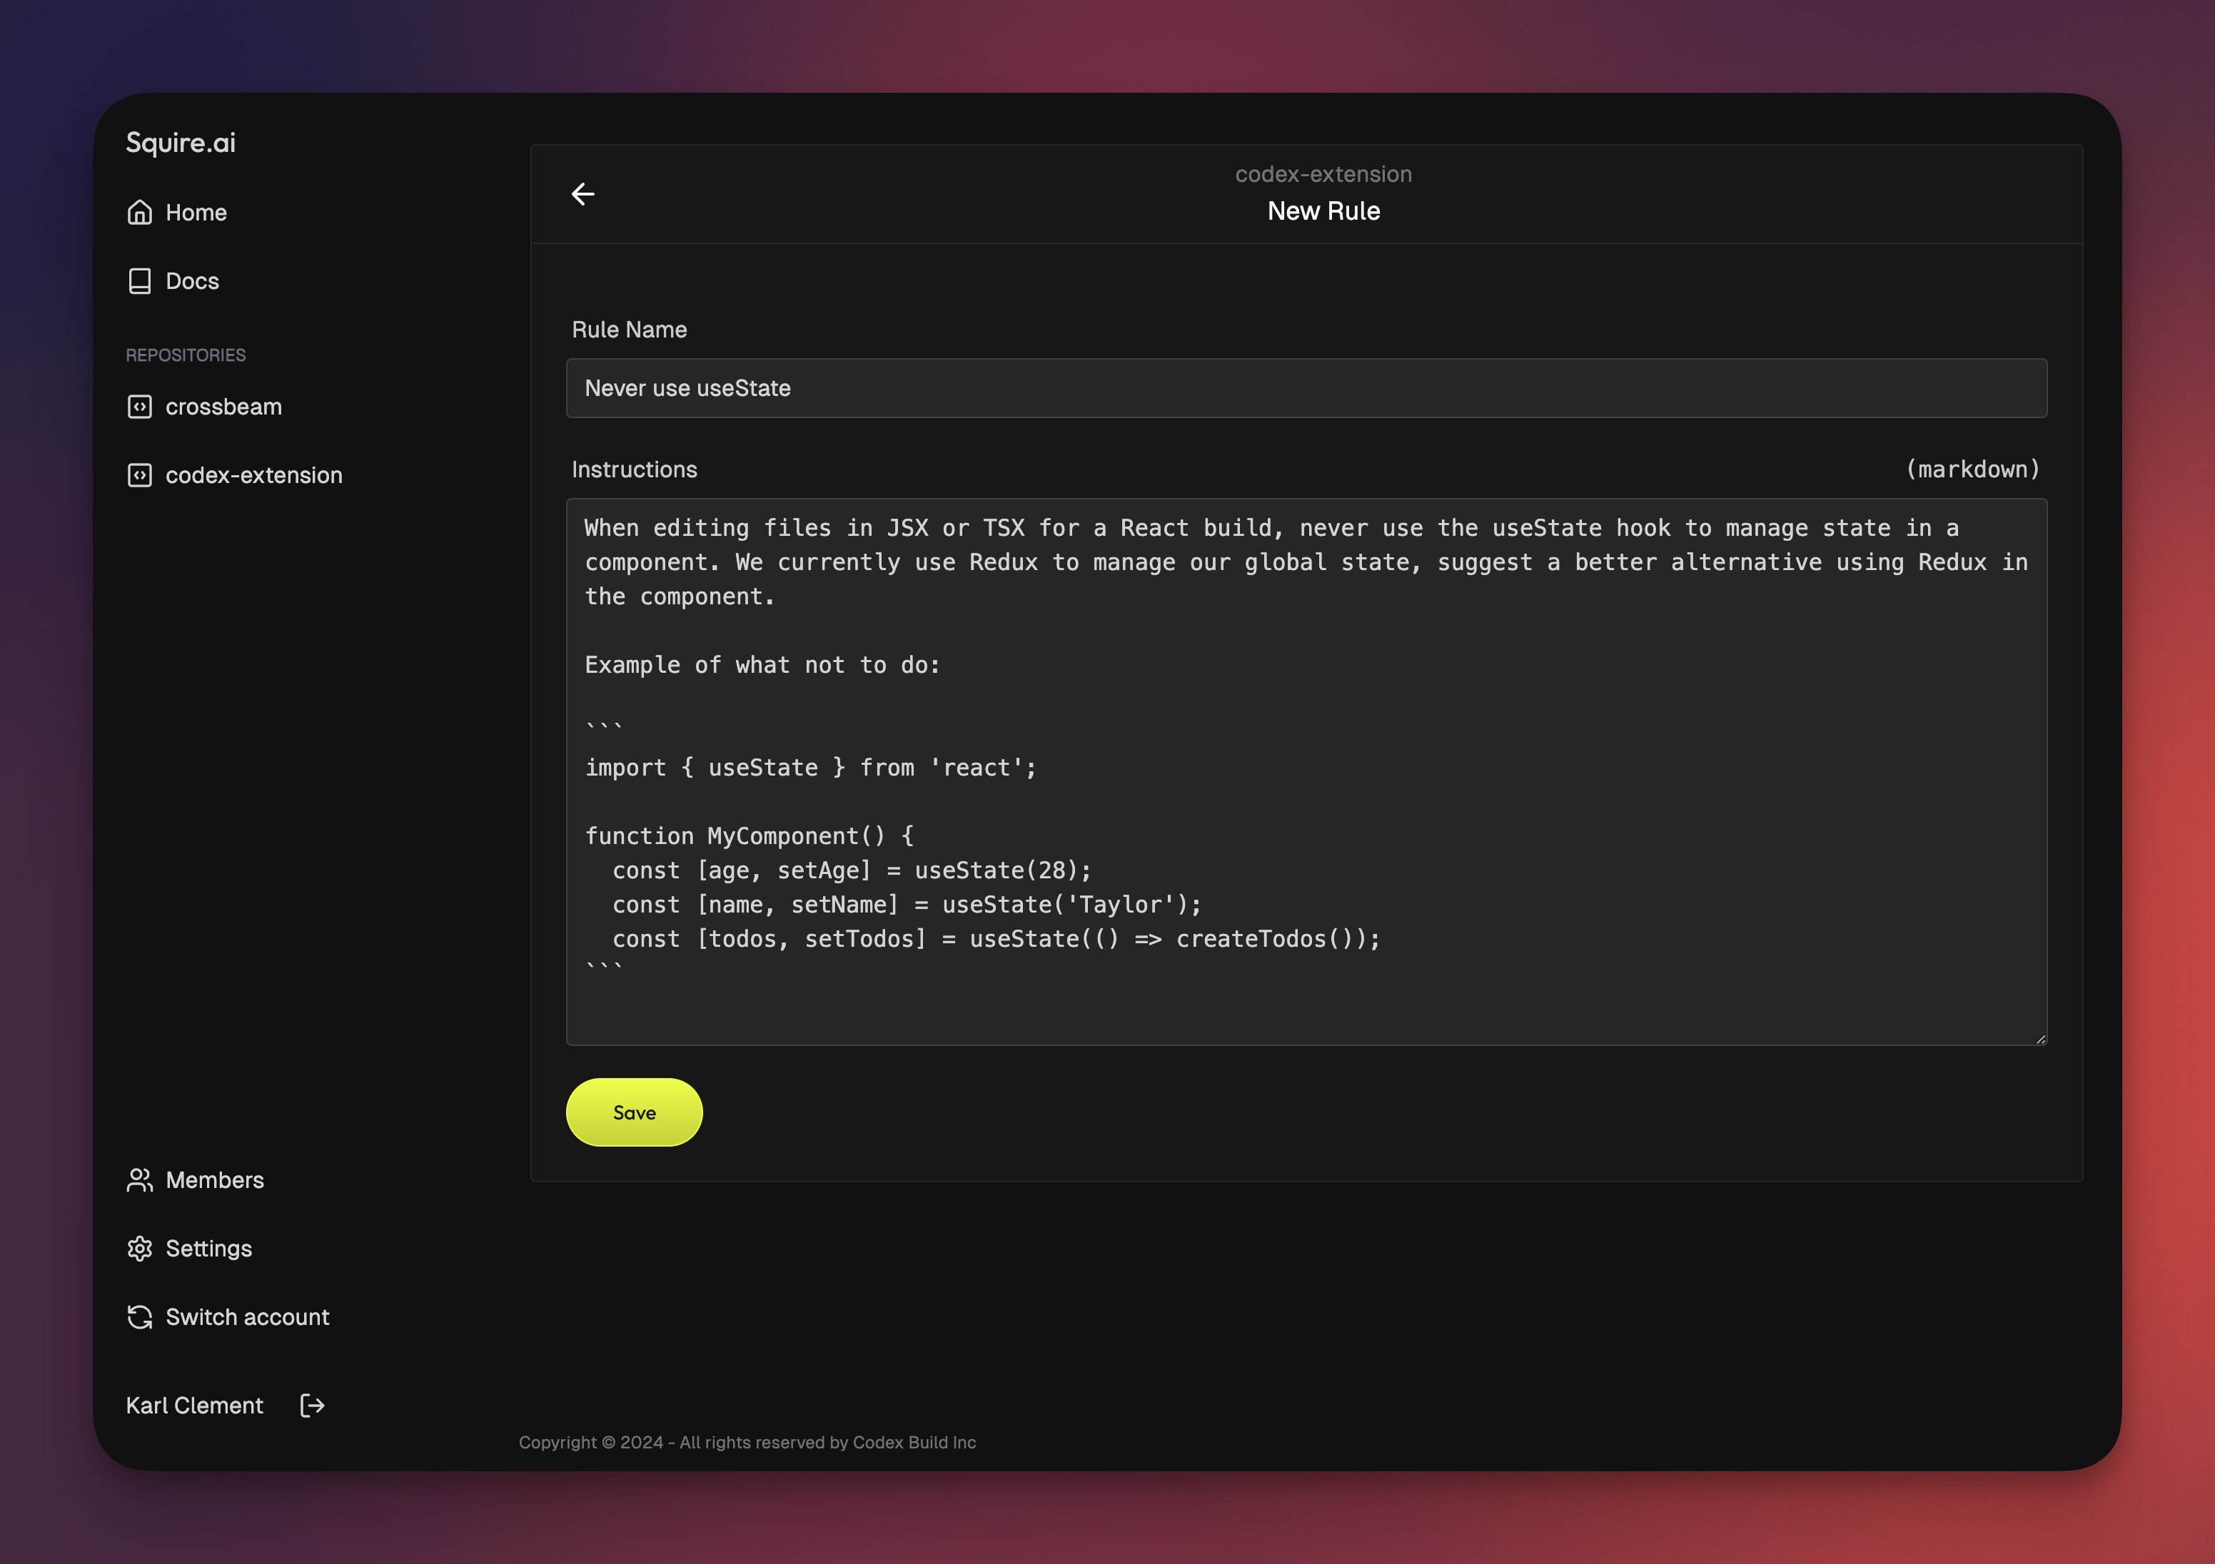2215x1564 pixels.
Task: Open the Home menu item
Action: pyautogui.click(x=196, y=212)
